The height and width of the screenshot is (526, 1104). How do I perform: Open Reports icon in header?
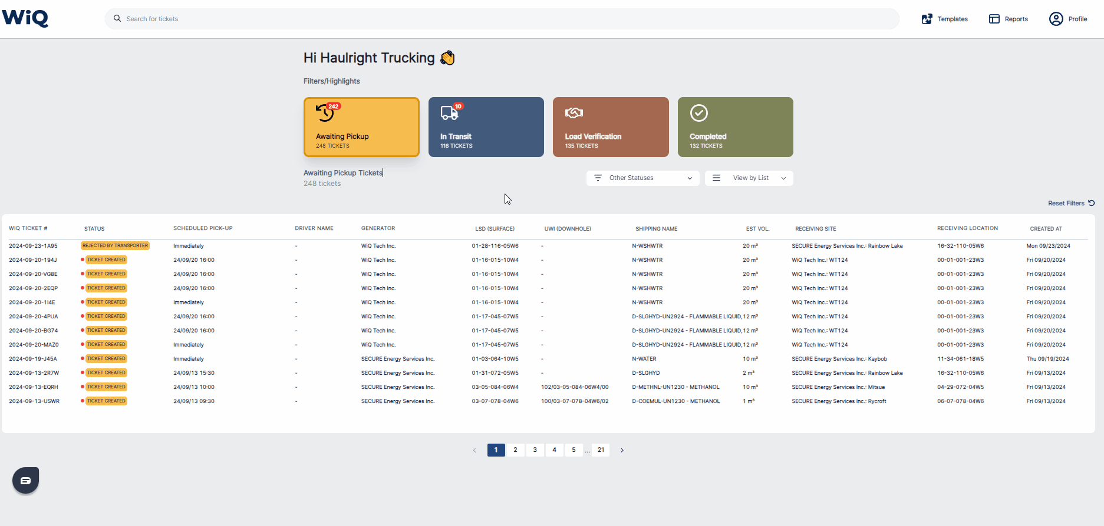(x=994, y=19)
